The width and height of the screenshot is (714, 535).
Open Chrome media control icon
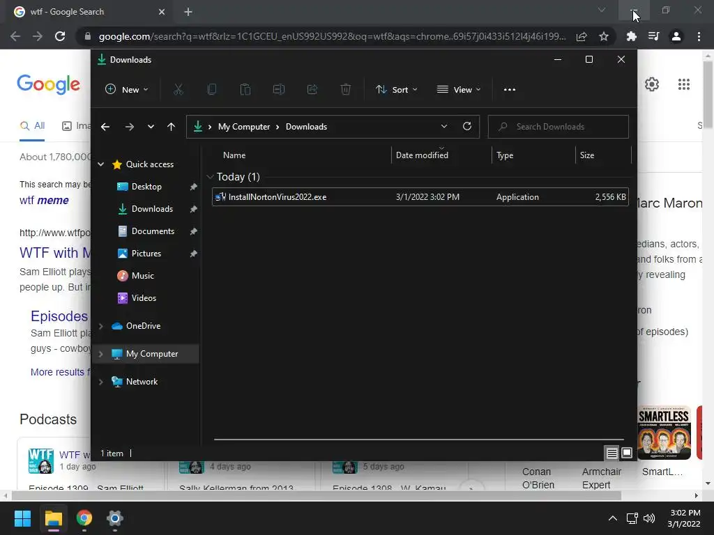coord(654,36)
